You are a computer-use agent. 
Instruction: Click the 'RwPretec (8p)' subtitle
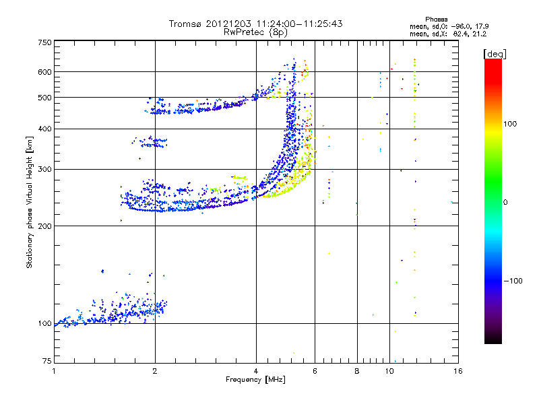[x=255, y=32]
